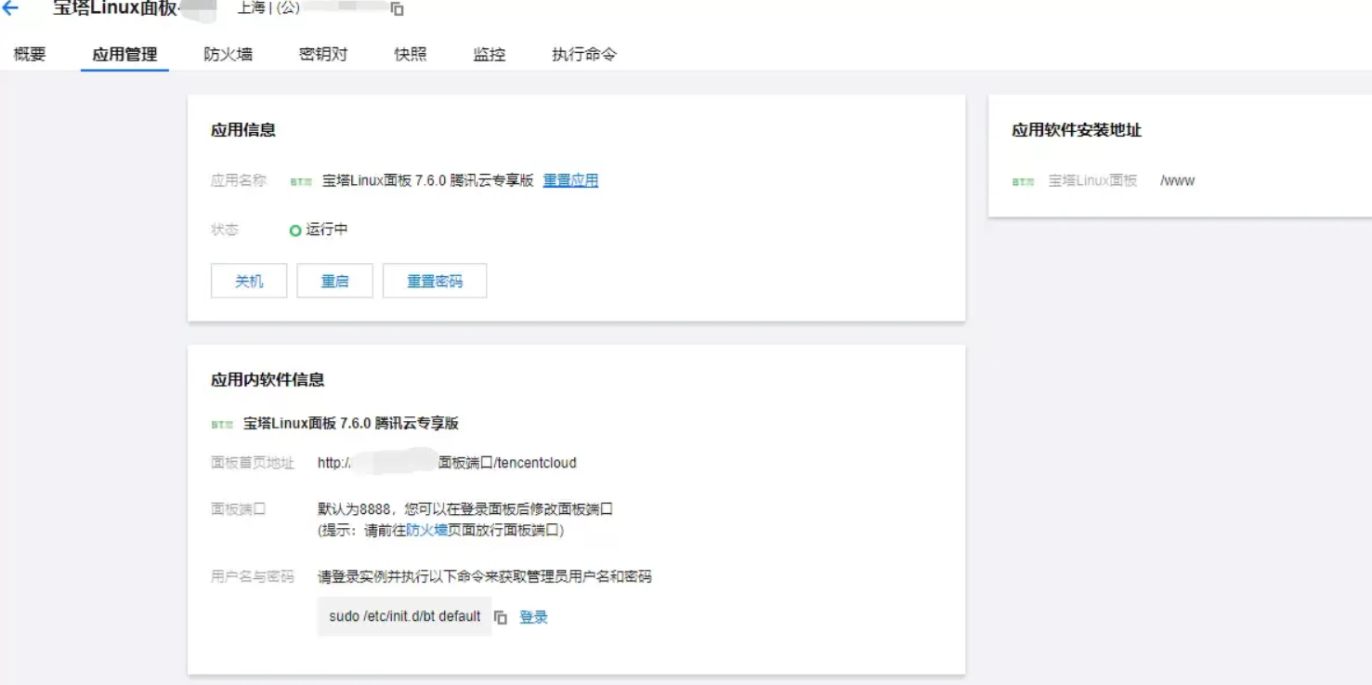This screenshot has height=685, width=1372.
Task: Copy the instance IP address in header
Action: point(398,9)
